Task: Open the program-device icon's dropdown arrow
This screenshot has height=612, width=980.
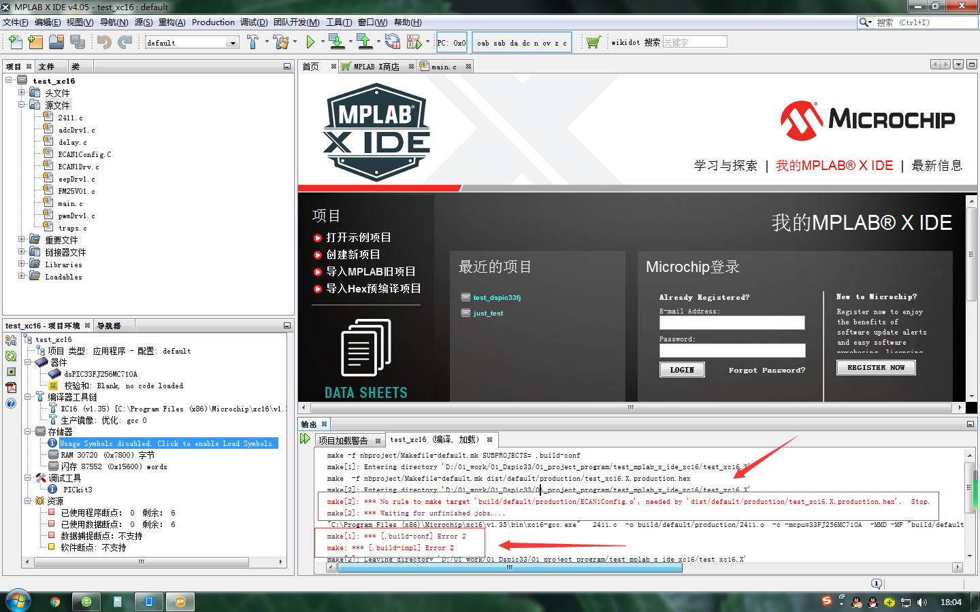Action: (x=350, y=42)
